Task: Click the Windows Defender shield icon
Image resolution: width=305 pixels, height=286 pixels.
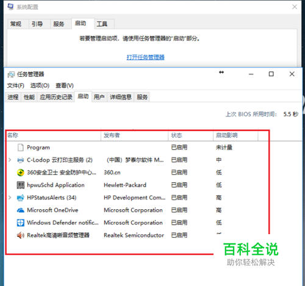Action: pyautogui.click(x=20, y=223)
